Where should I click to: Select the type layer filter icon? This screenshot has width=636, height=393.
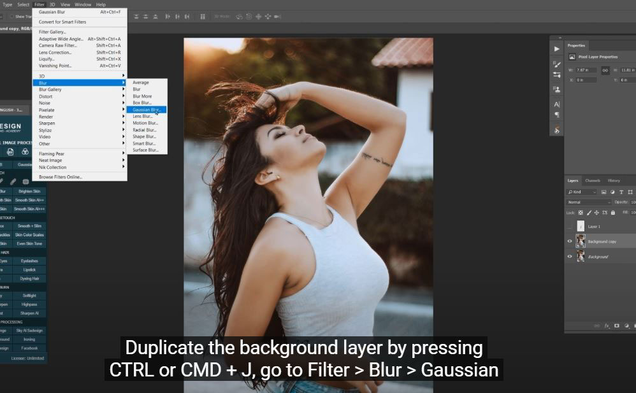[621, 192]
